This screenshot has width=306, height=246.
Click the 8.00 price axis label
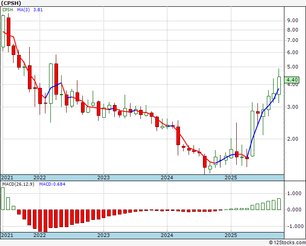(292, 30)
